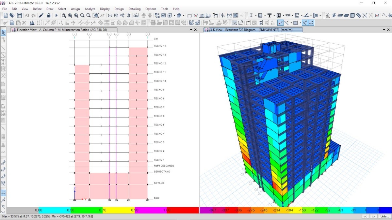Image resolution: width=392 pixels, height=220 pixels.
Task: Click the Rotate 3D View icon
Action: point(128,15)
